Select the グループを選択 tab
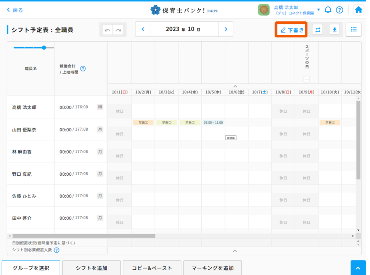370x275 pixels. [x=31, y=268]
